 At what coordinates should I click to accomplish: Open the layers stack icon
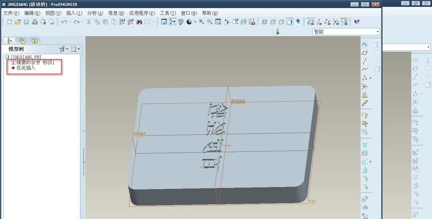(x=244, y=22)
